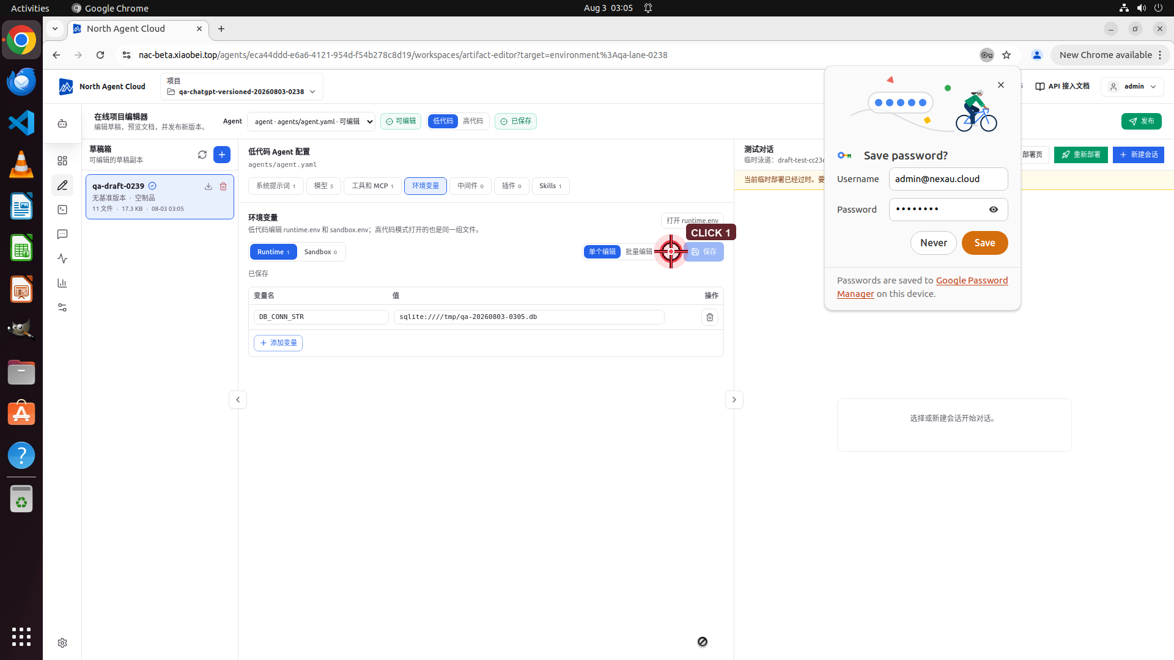This screenshot has height=660, width=1174.
Task: Switch to low-code (低代码) mode
Action: coord(443,121)
